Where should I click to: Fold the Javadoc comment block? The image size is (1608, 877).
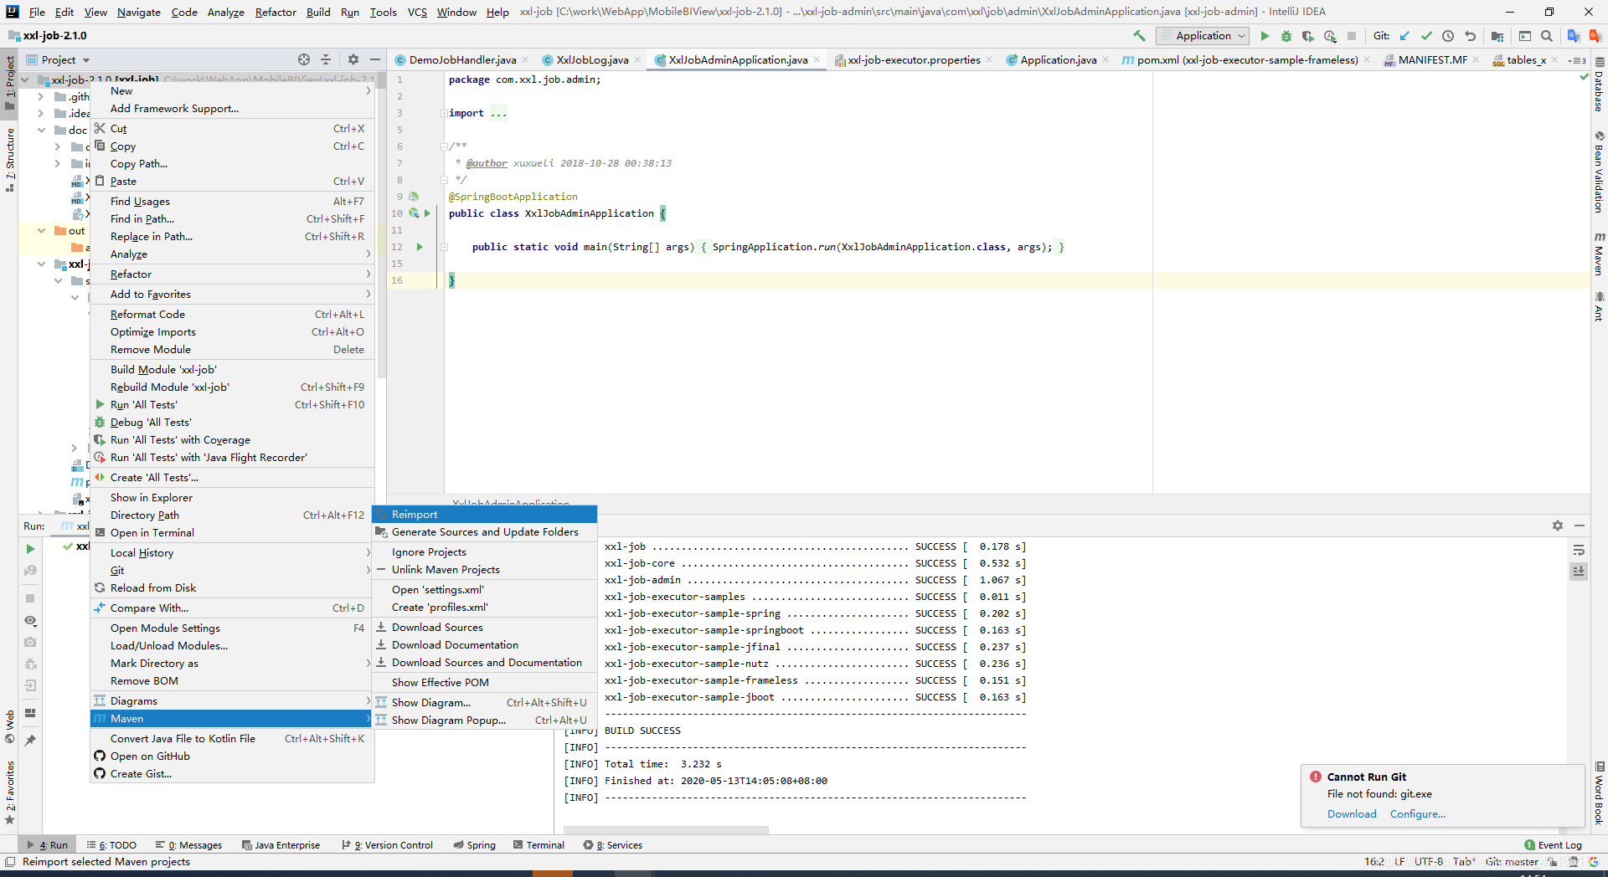pos(443,147)
